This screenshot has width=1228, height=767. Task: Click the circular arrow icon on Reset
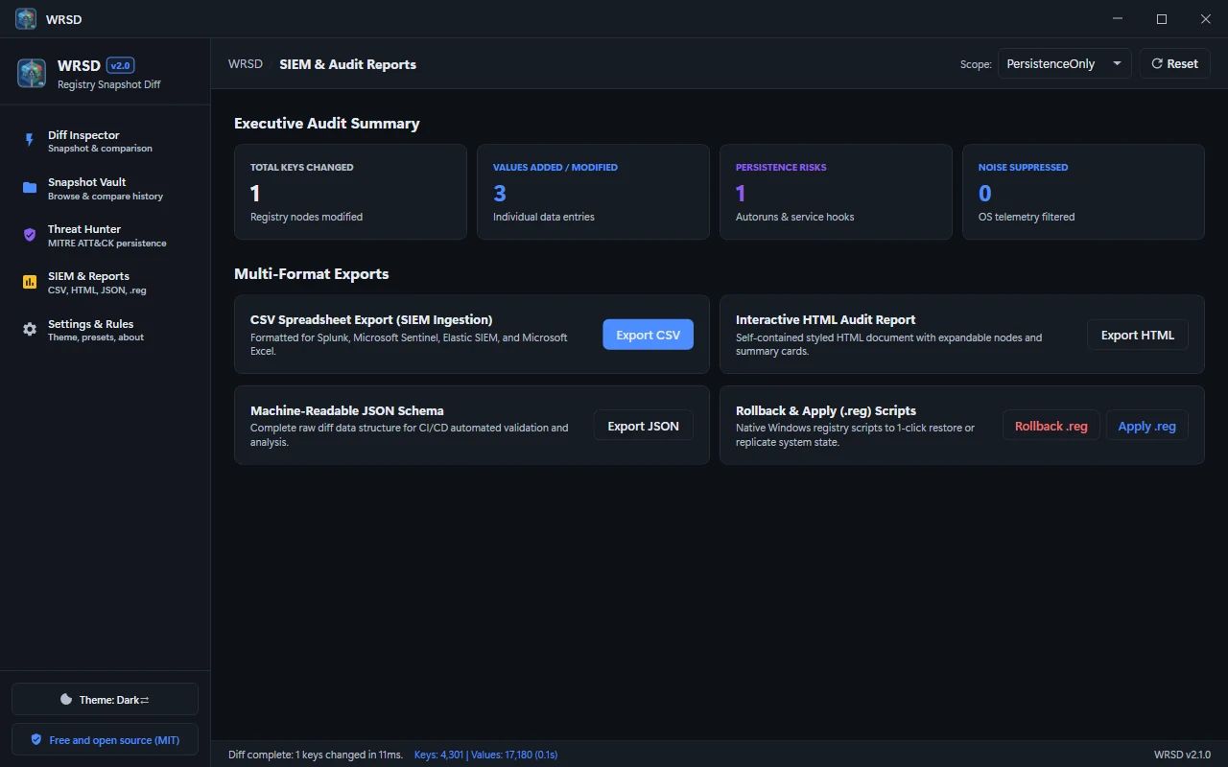point(1157,63)
